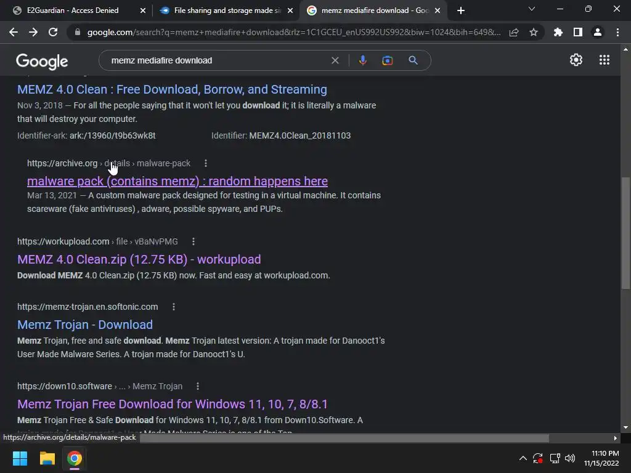
Task: Open more options for workupload result
Action: pyautogui.click(x=193, y=241)
